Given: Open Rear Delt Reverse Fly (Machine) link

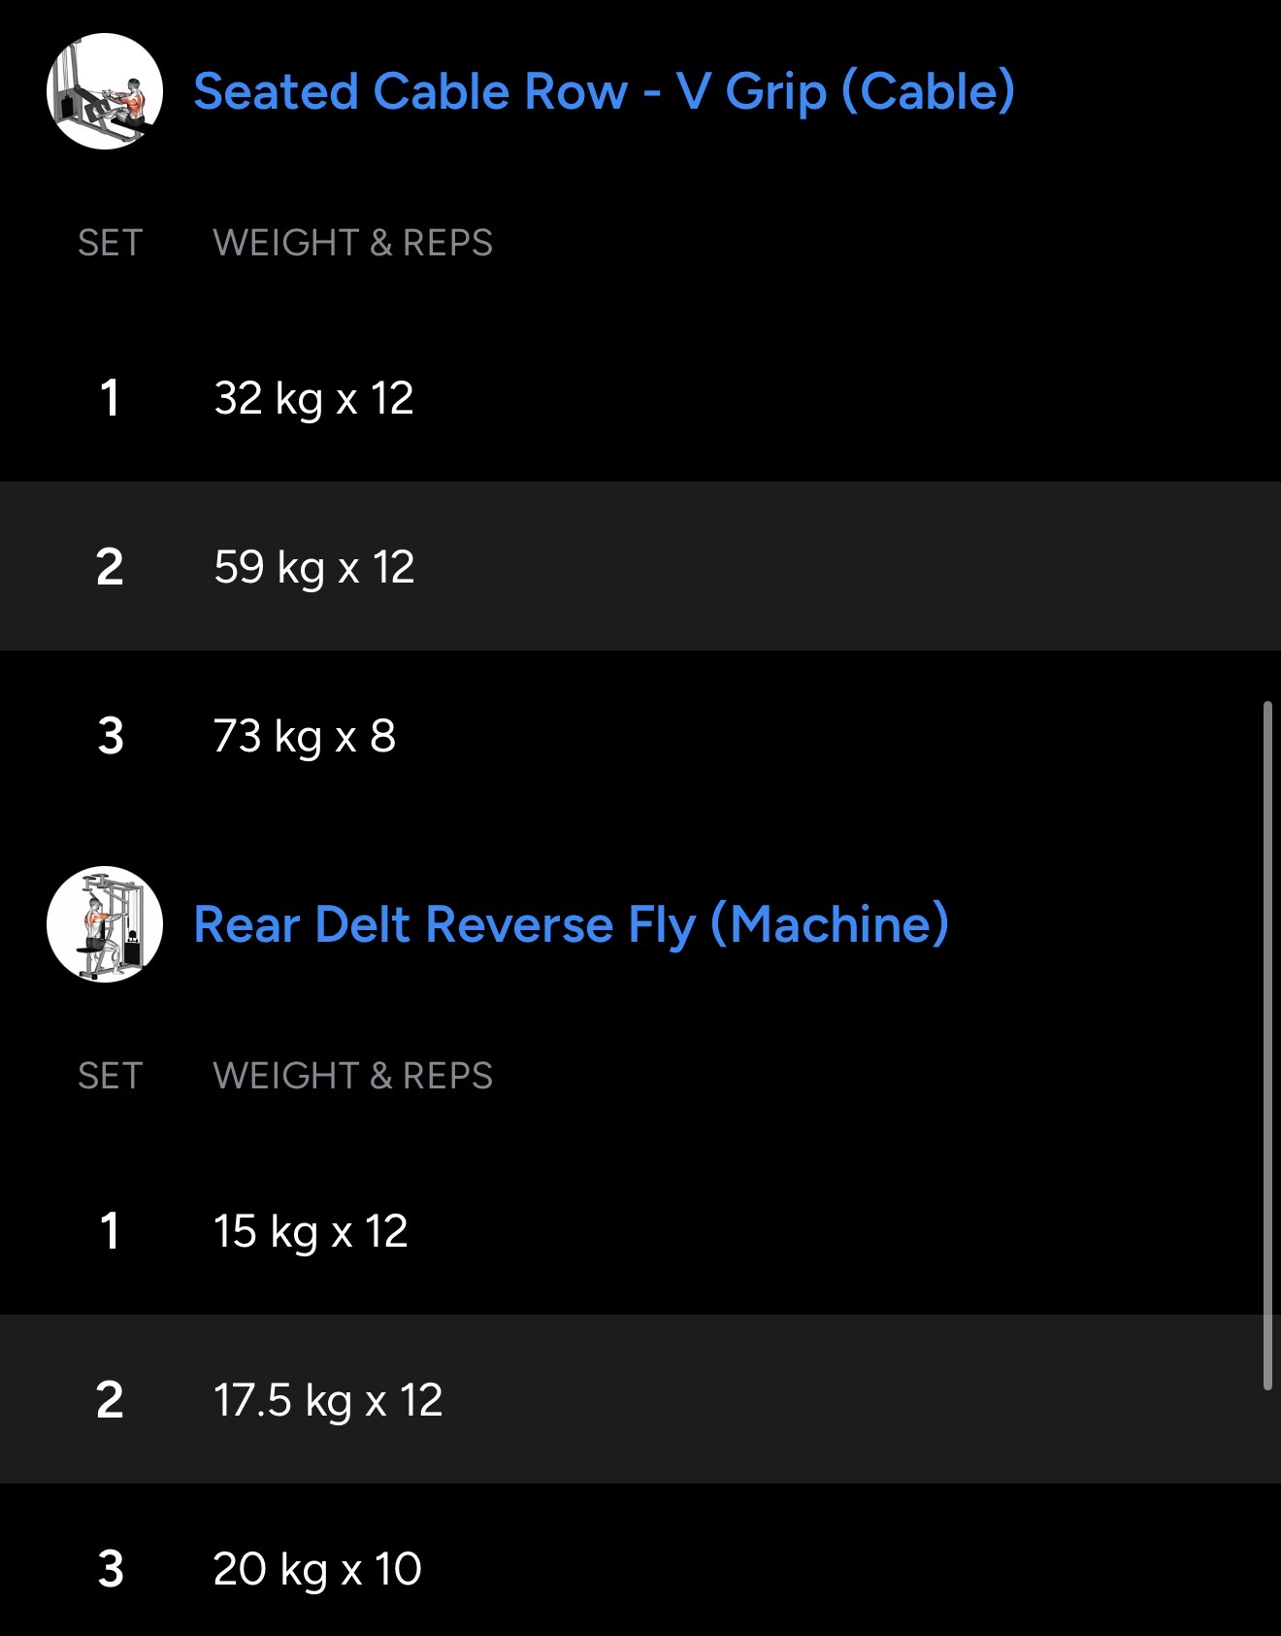Looking at the screenshot, I should coord(571,924).
